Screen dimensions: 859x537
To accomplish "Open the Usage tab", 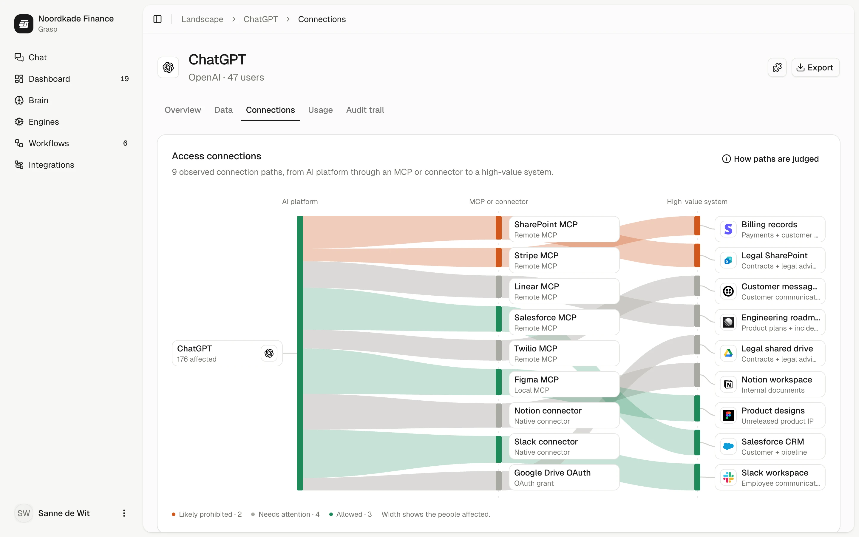I will [320, 110].
